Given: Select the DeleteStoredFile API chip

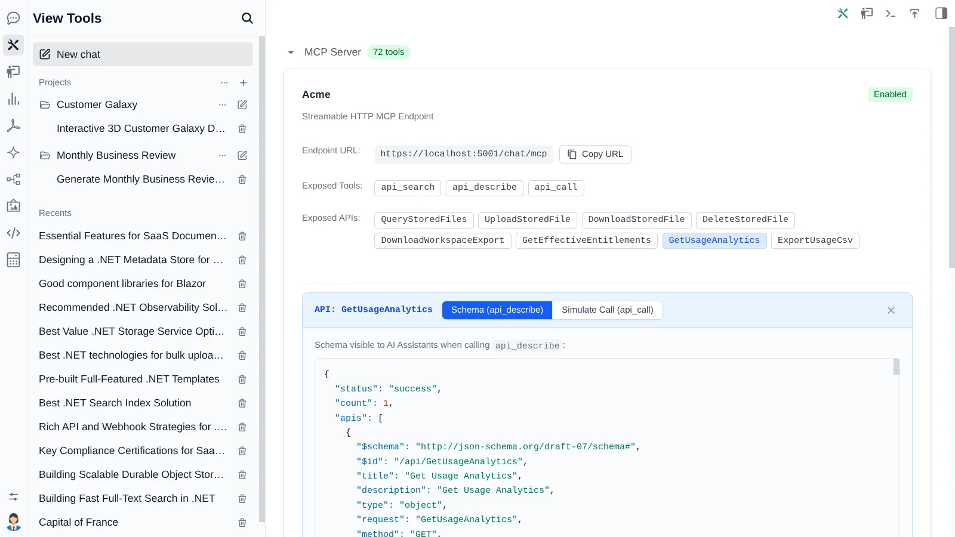Looking at the screenshot, I should point(745,220).
